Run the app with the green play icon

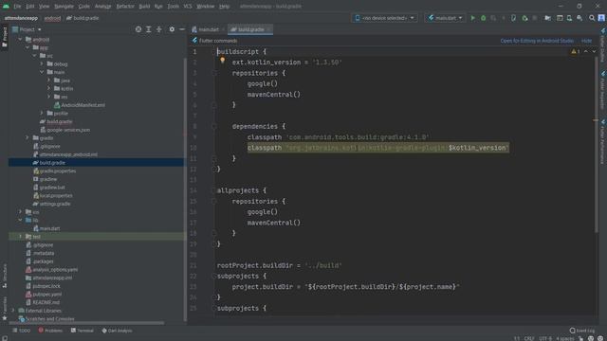pyautogui.click(x=472, y=18)
